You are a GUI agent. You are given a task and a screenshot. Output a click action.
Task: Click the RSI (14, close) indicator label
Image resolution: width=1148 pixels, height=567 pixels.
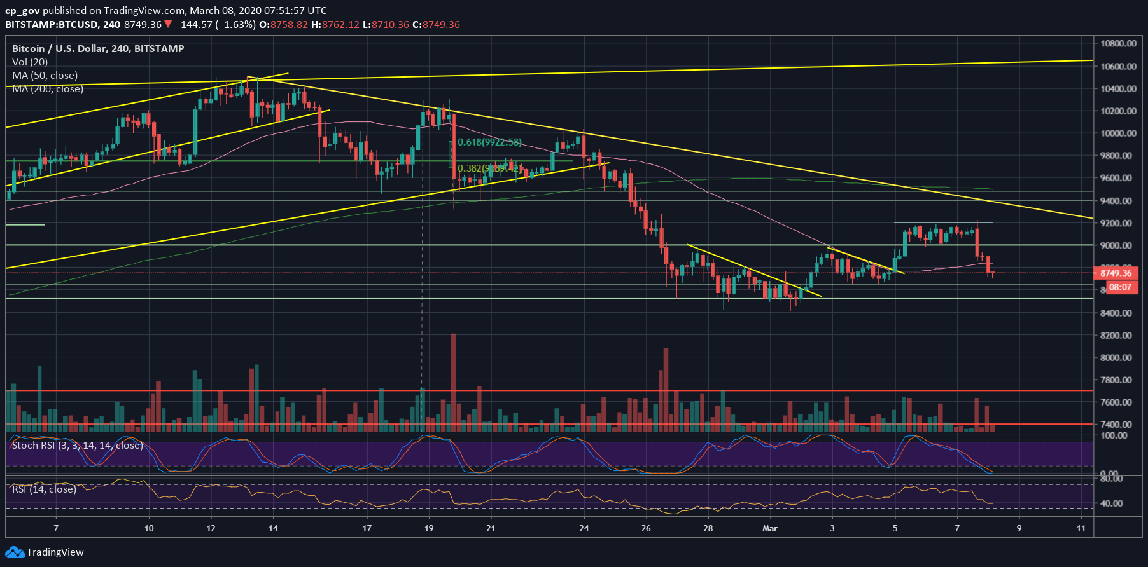(44, 489)
